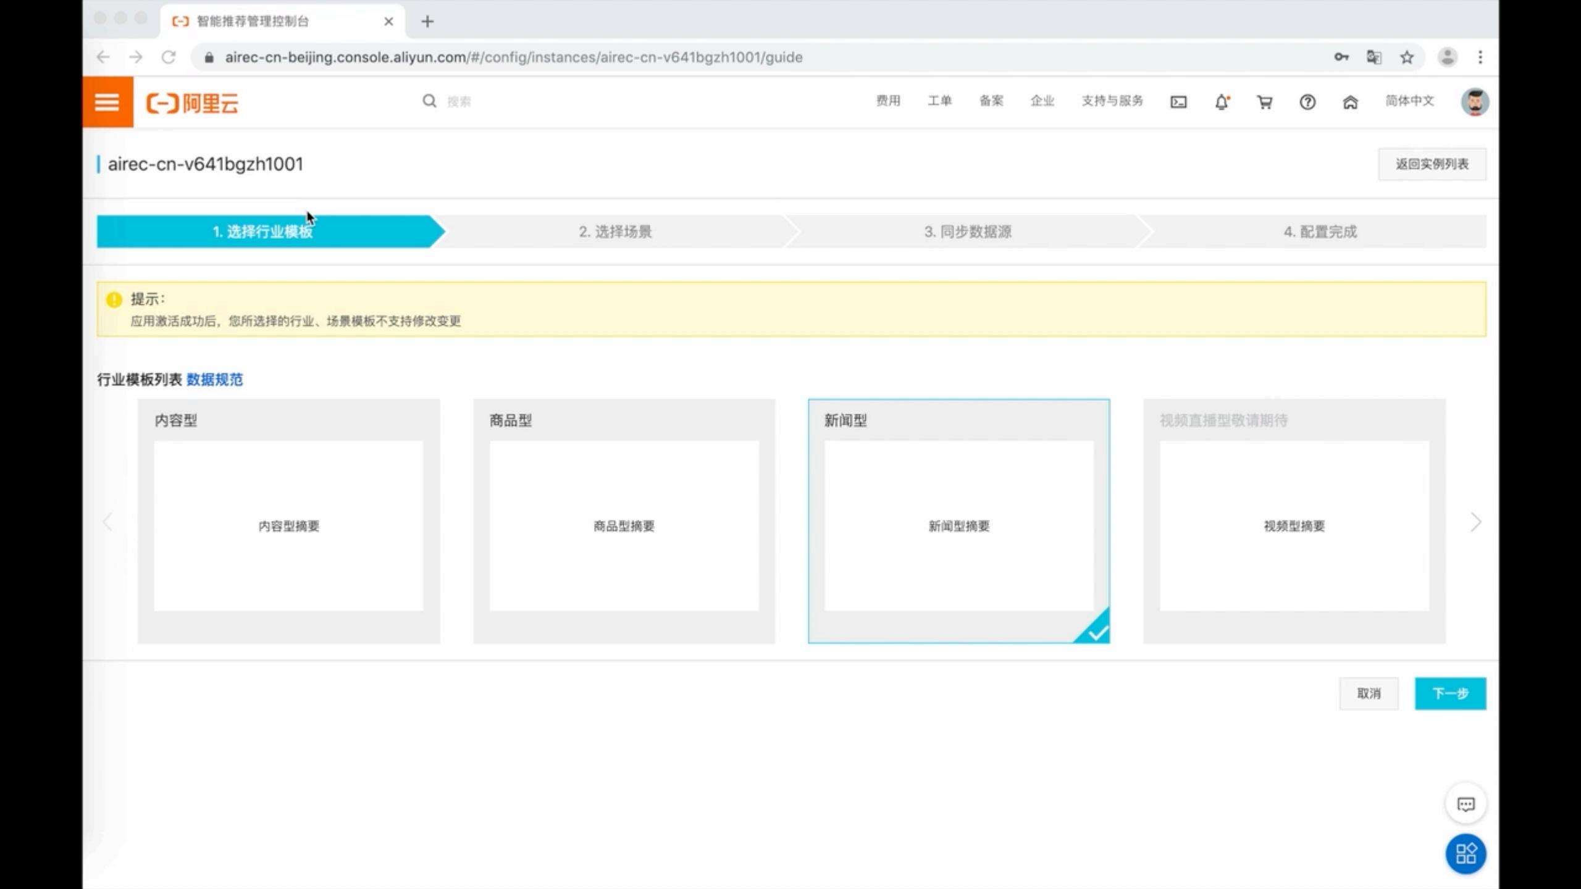
Task: Open the shopping cart icon
Action: tap(1264, 101)
